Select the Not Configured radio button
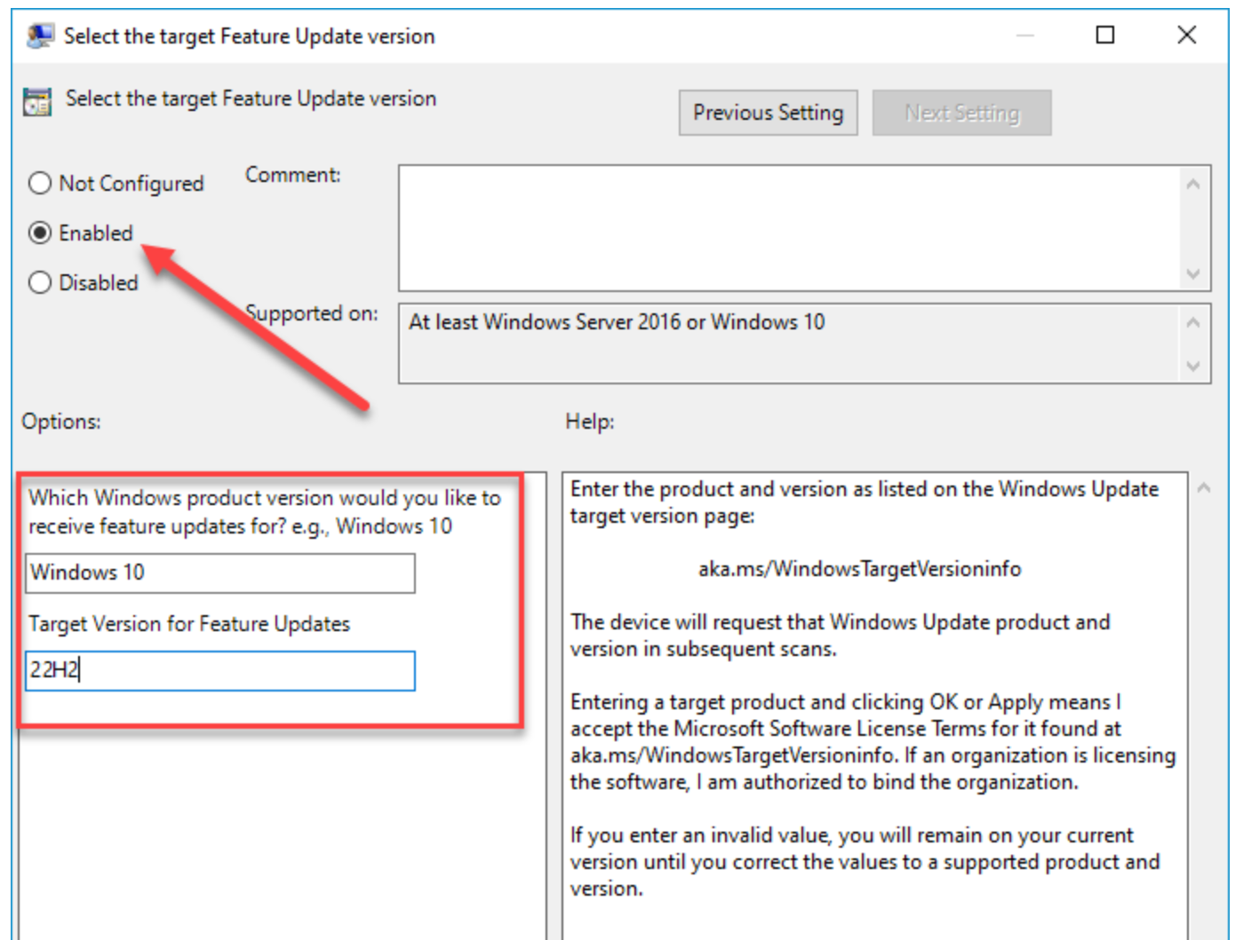This screenshot has width=1251, height=940. (40, 183)
